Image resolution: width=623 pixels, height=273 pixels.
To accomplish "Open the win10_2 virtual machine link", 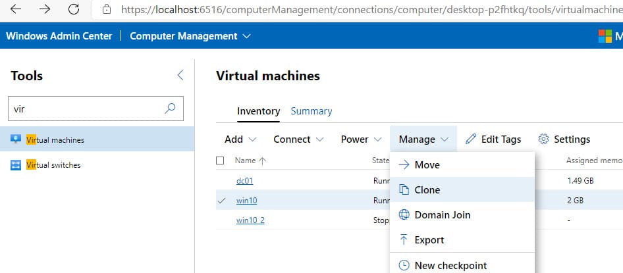I will tap(250, 220).
